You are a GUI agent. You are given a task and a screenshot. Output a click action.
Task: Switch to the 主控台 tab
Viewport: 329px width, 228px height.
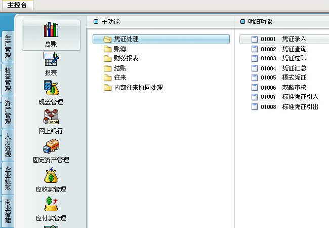tap(17, 5)
